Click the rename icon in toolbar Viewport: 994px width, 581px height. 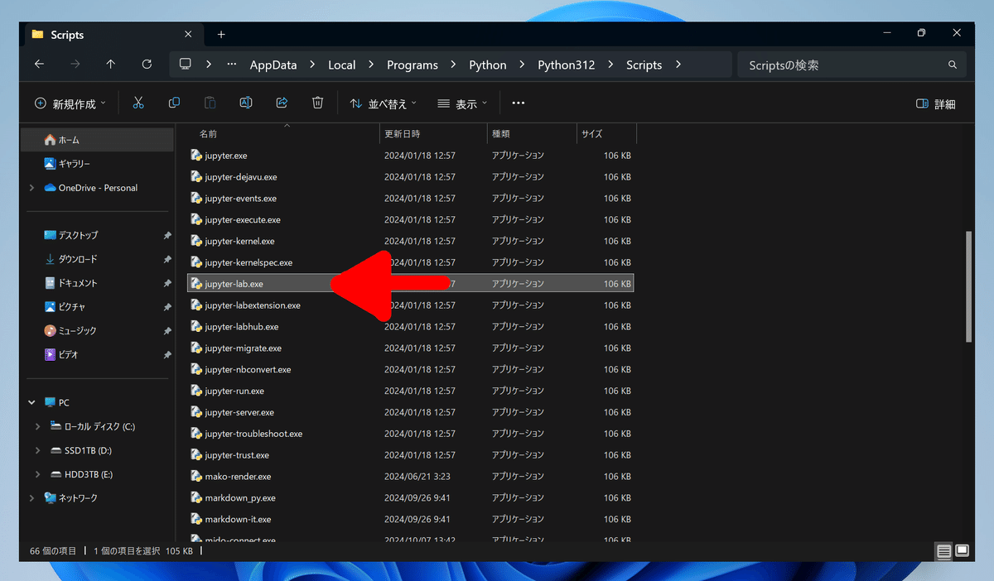(246, 103)
